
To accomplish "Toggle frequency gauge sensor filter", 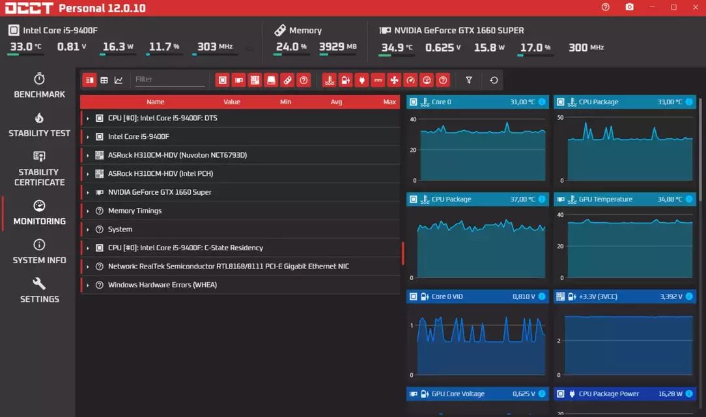I will (410, 80).
